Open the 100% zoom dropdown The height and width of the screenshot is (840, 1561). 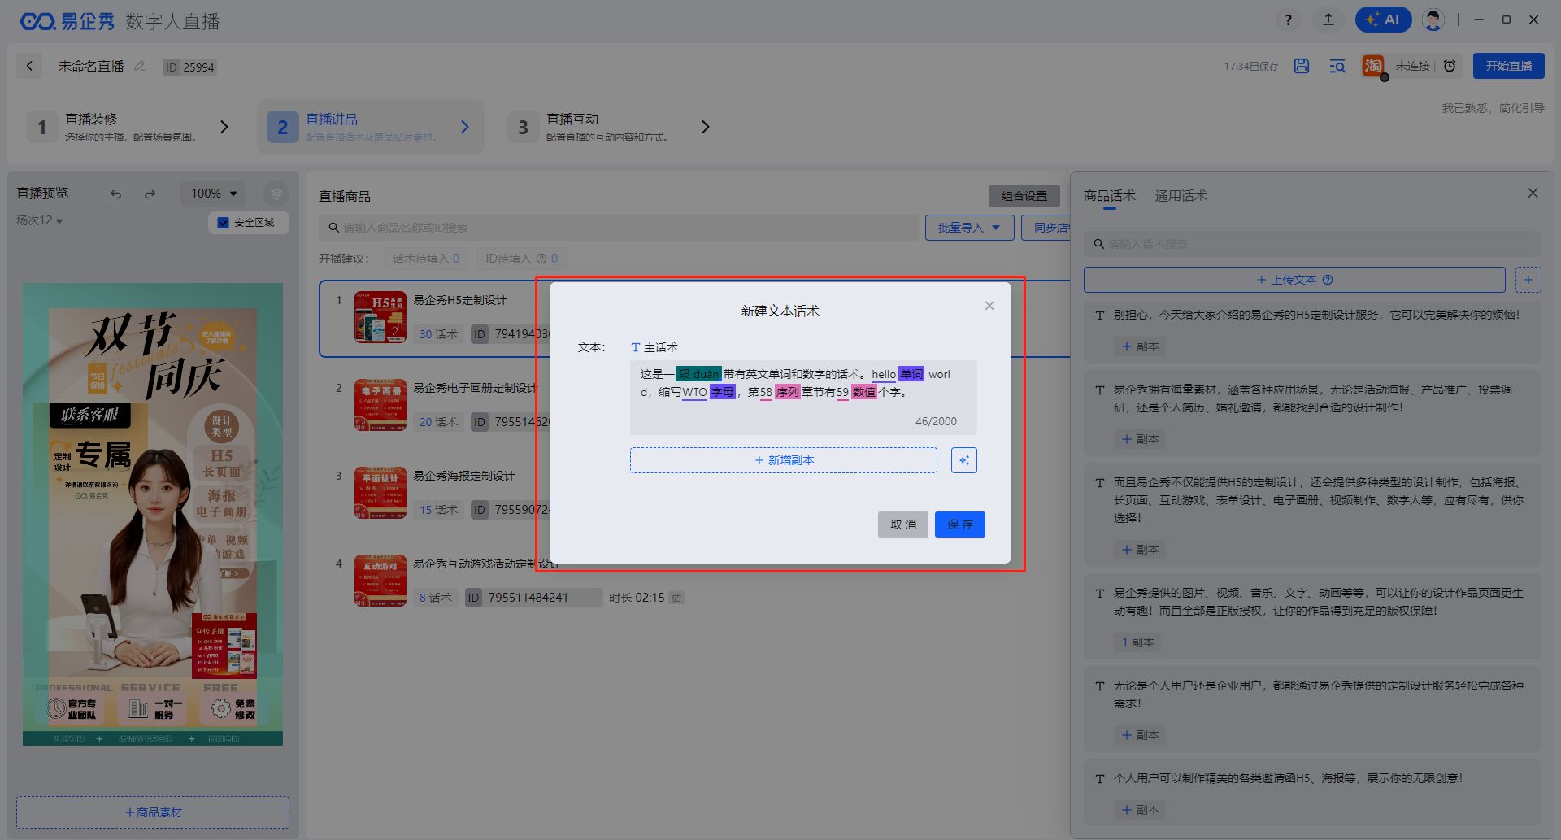click(214, 194)
